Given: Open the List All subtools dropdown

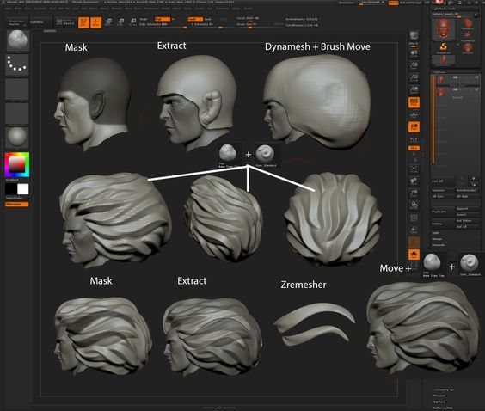Looking at the screenshot, I should coord(444,181).
